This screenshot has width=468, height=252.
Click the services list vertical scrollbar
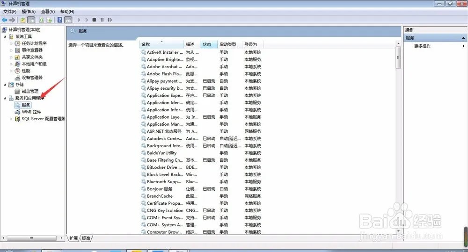tap(398, 140)
